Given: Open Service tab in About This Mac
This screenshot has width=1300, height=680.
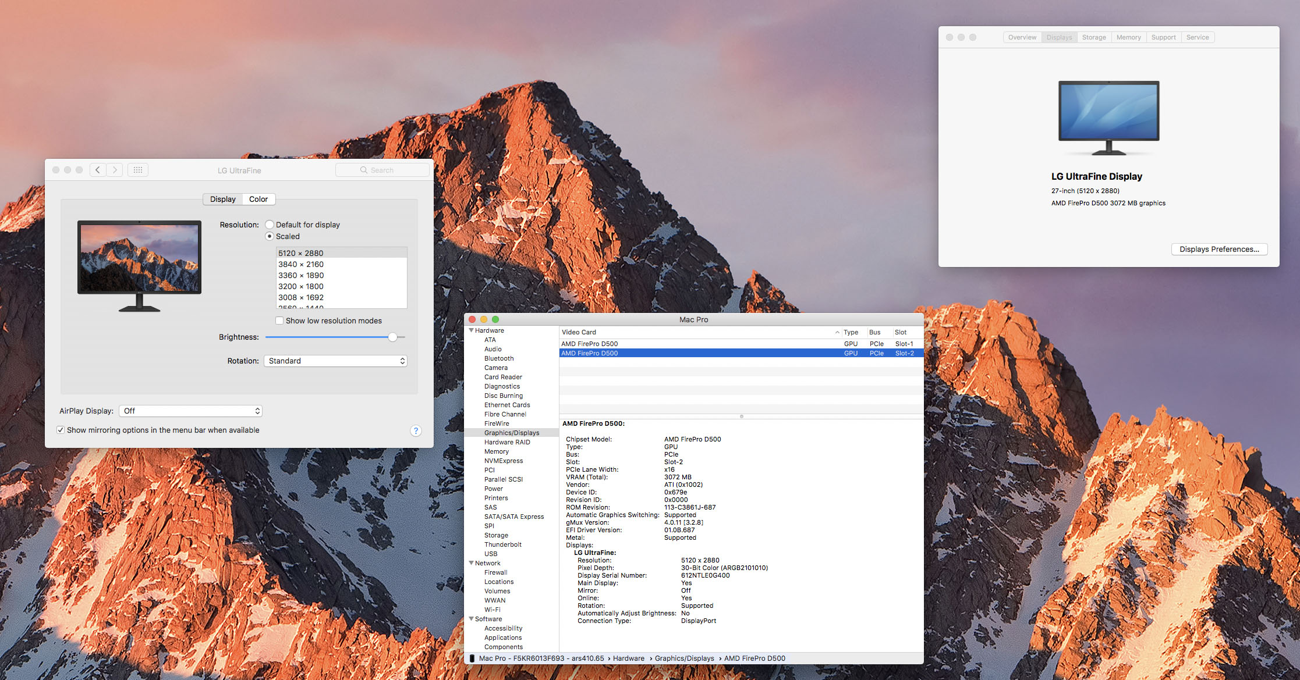Looking at the screenshot, I should pos(1198,37).
